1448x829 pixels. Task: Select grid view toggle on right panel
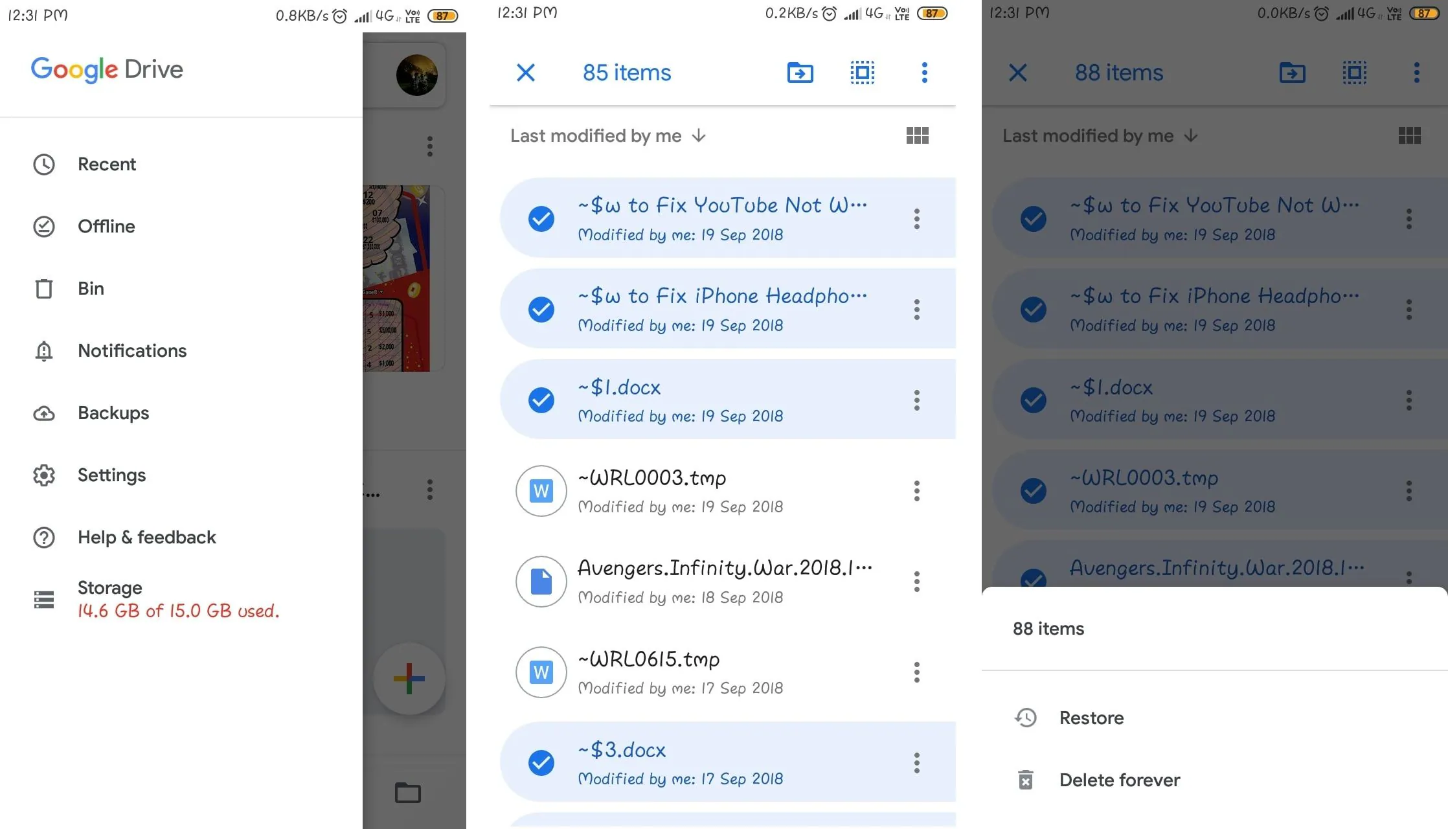click(1409, 135)
